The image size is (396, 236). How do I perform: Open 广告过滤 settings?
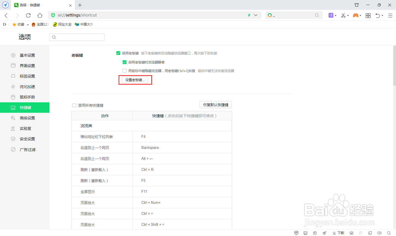click(x=25, y=150)
